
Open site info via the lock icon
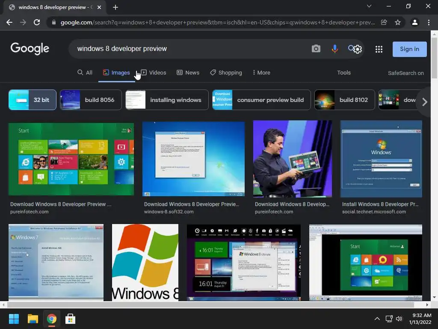click(x=54, y=22)
